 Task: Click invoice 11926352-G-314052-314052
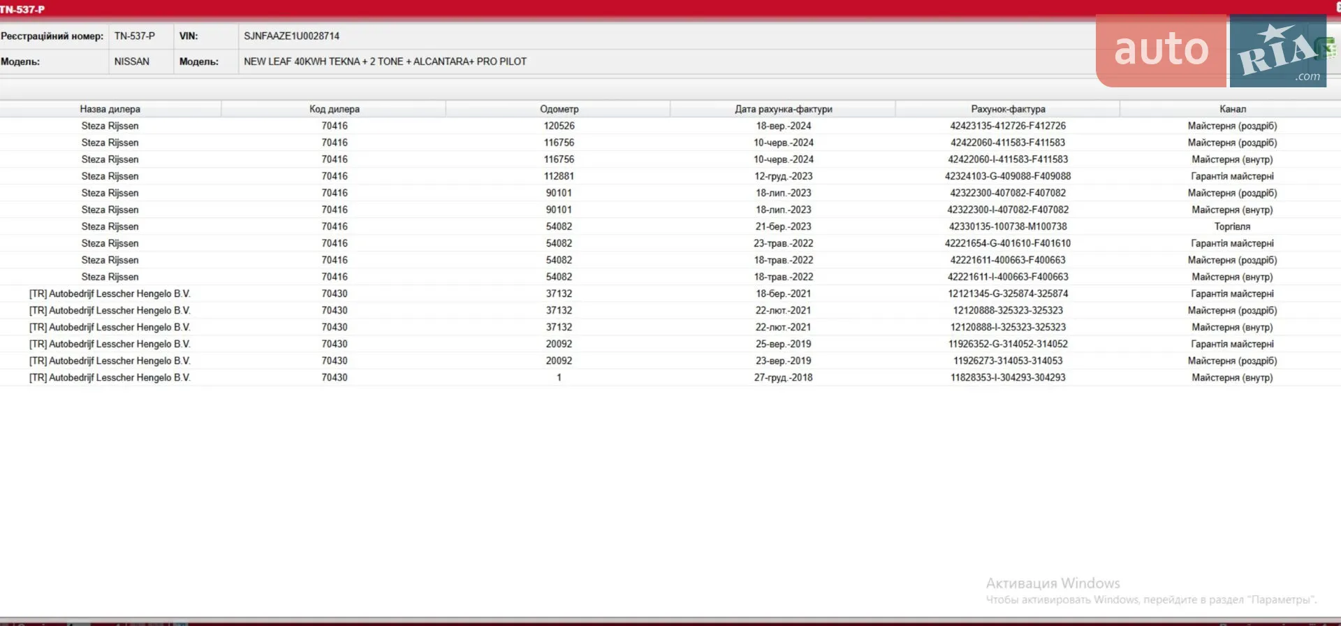(1008, 344)
